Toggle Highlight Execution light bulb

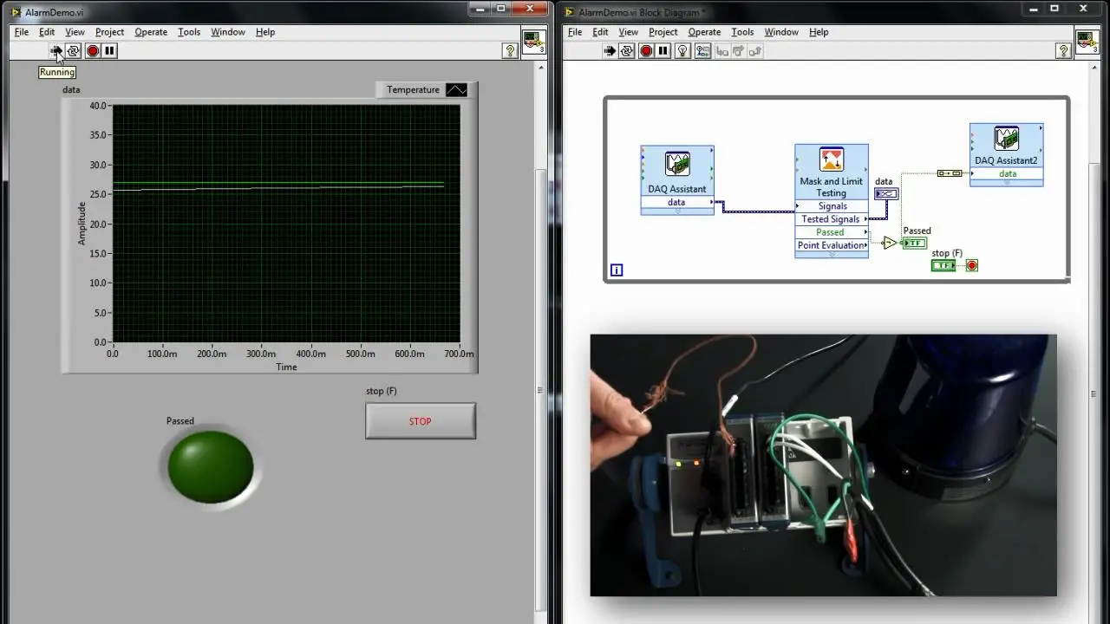(x=682, y=51)
